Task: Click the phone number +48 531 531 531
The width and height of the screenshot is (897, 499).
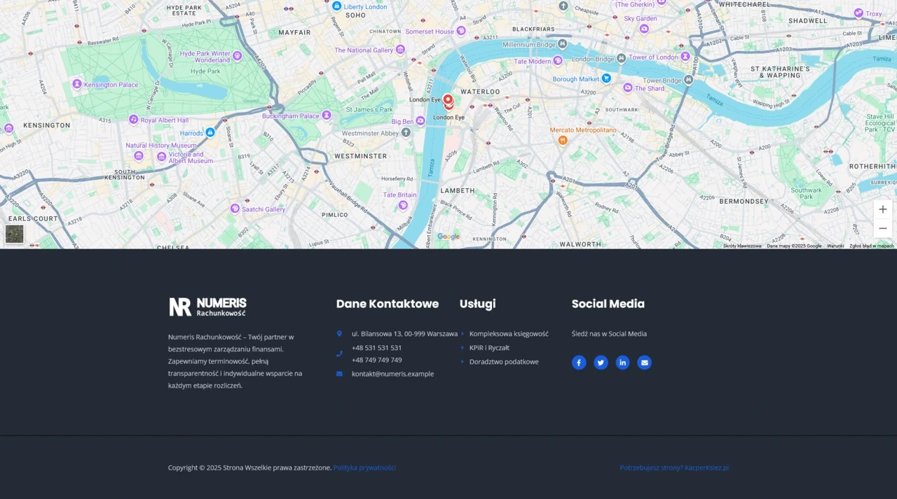Action: point(376,348)
